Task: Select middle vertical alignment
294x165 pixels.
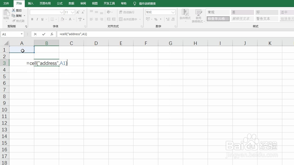Action: [x=96, y=12]
